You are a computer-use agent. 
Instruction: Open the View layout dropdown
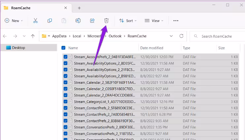154,20
